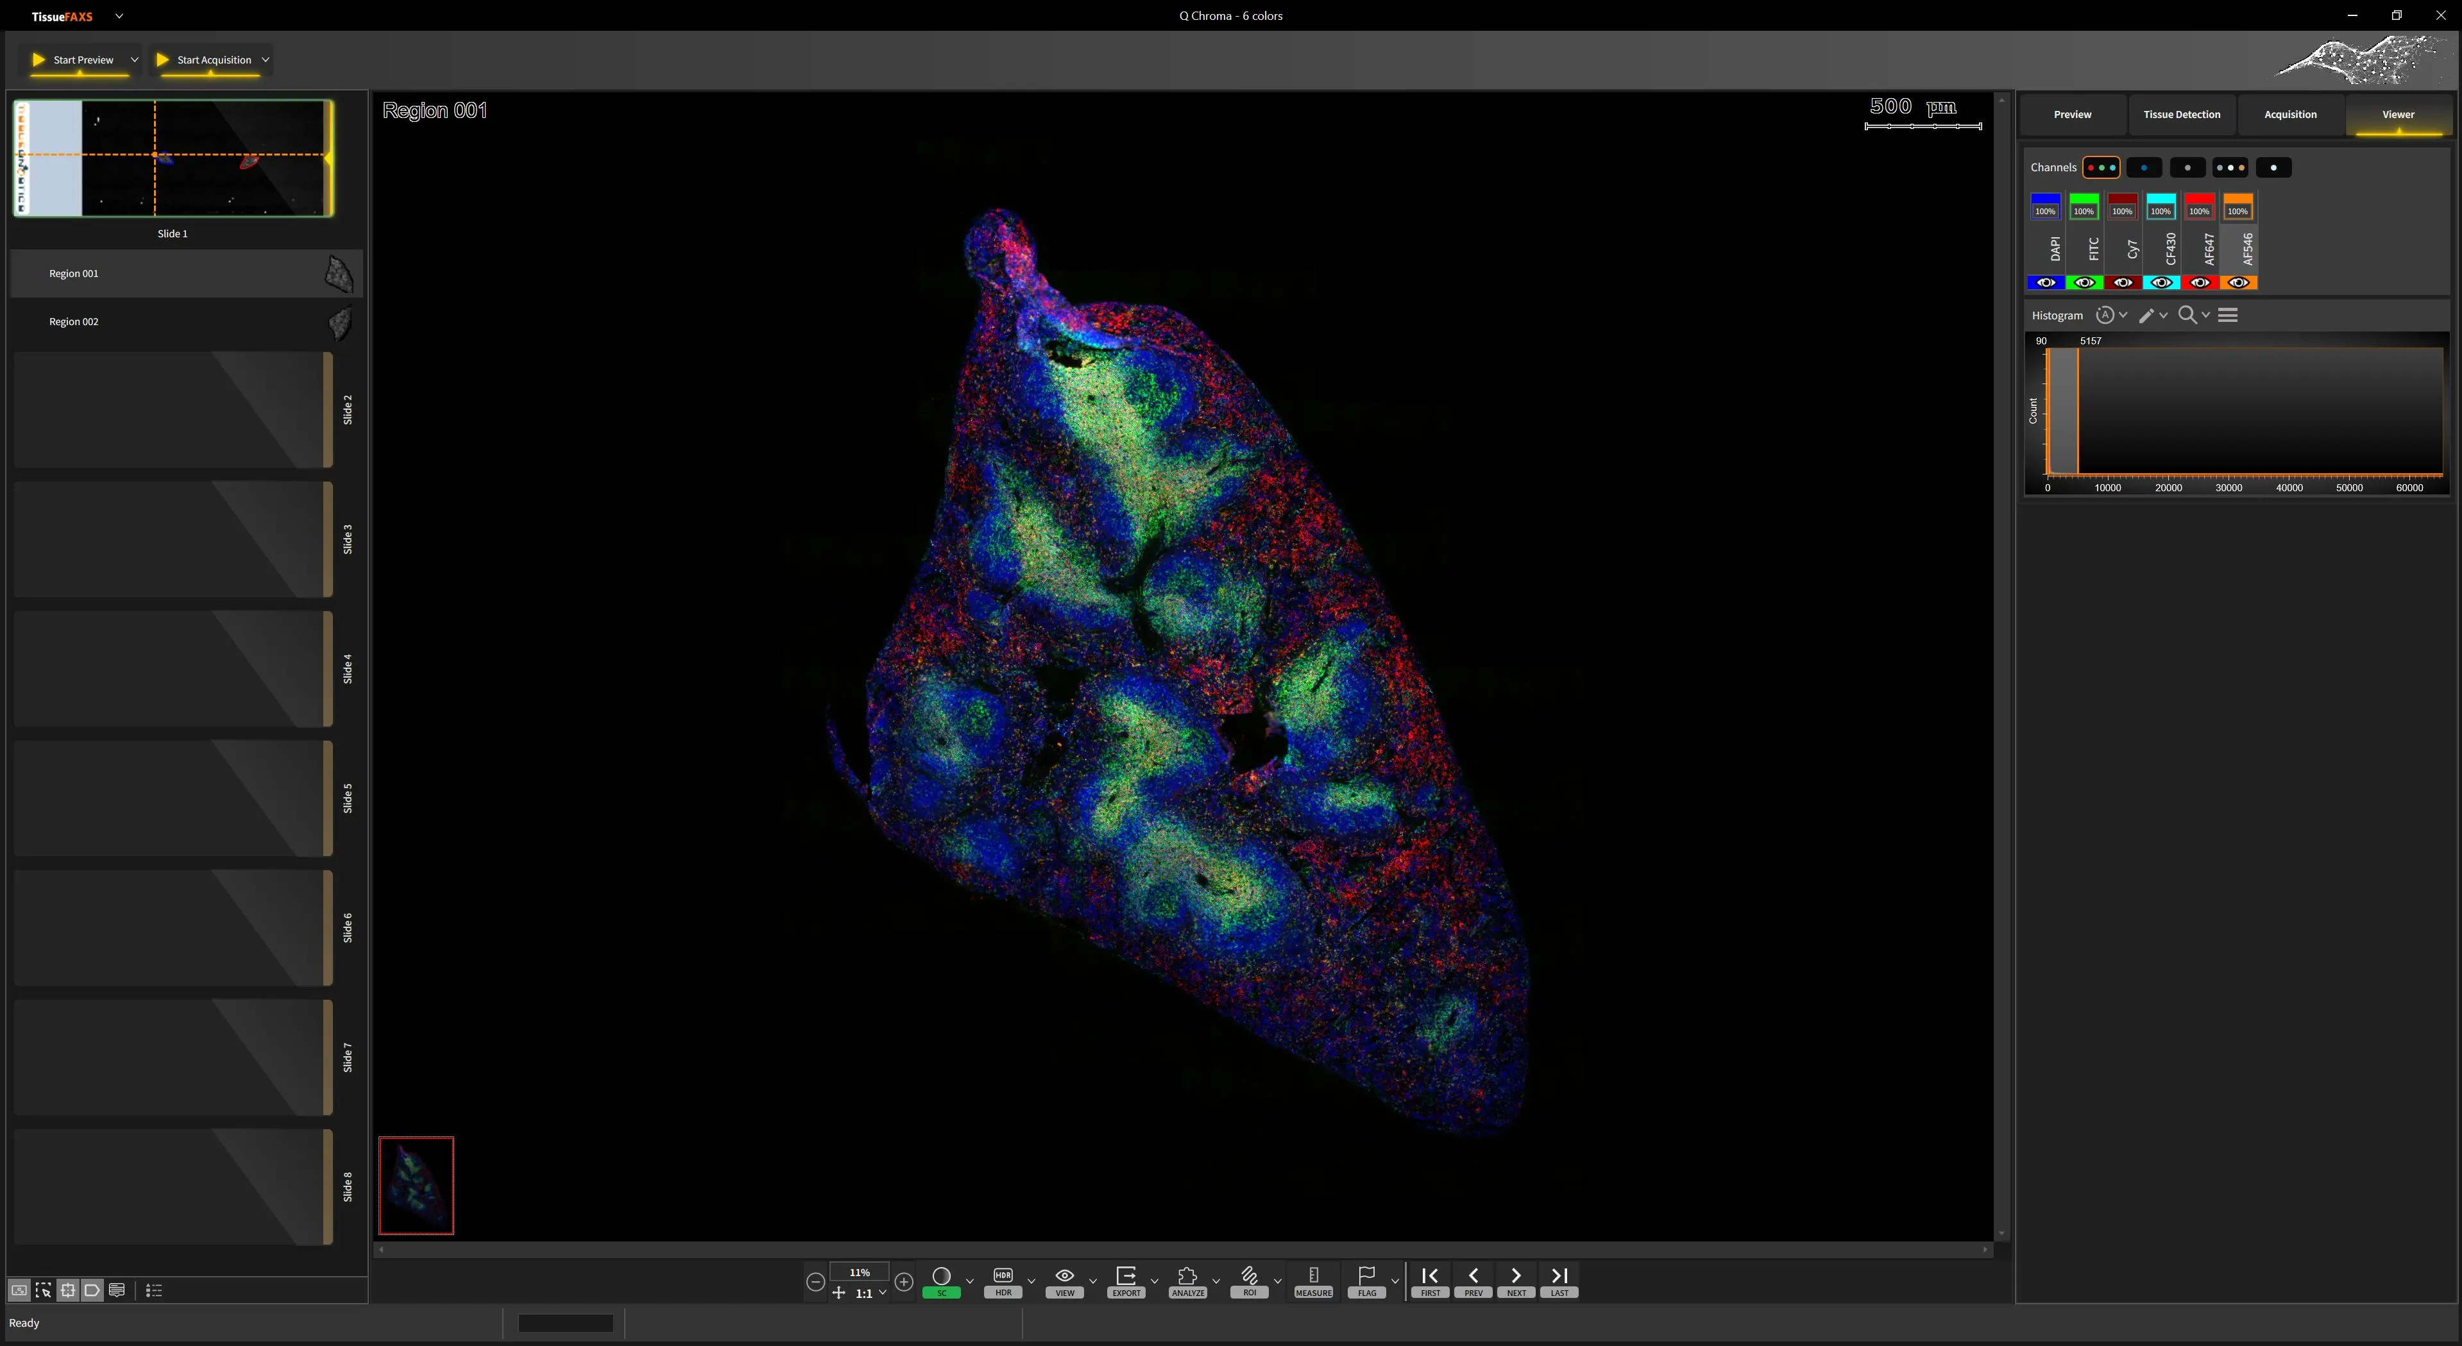Click the ANALYZE puzzle icon
The image size is (2462, 1346).
1187,1276
